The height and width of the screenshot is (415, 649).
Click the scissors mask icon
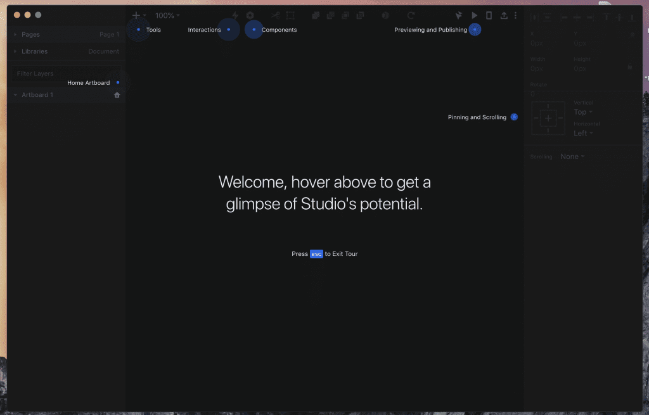point(275,15)
